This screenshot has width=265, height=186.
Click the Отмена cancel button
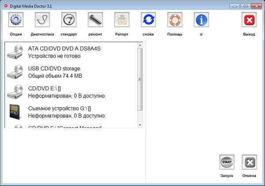[249, 163]
